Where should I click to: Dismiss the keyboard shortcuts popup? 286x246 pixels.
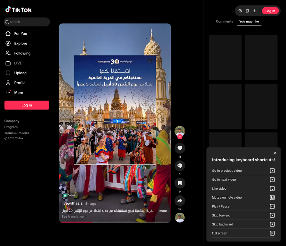tap(275, 153)
